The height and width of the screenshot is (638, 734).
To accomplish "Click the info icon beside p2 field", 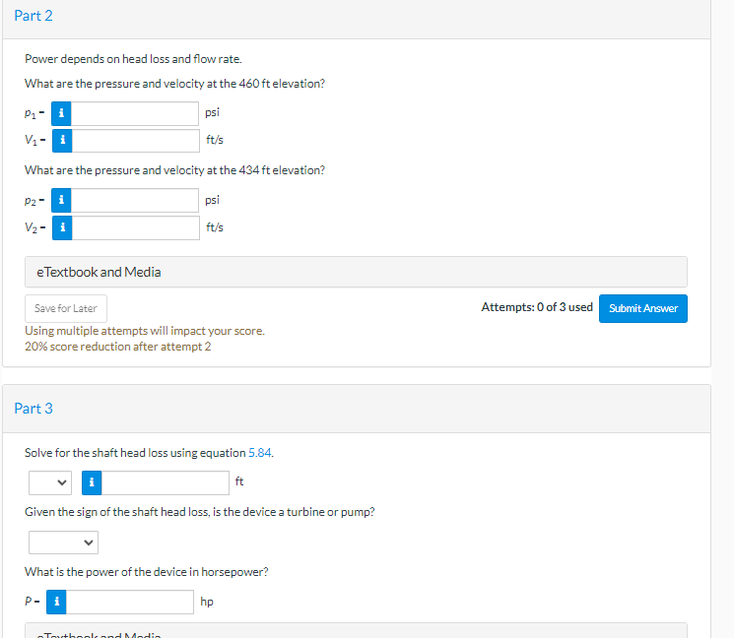I will click(61, 200).
